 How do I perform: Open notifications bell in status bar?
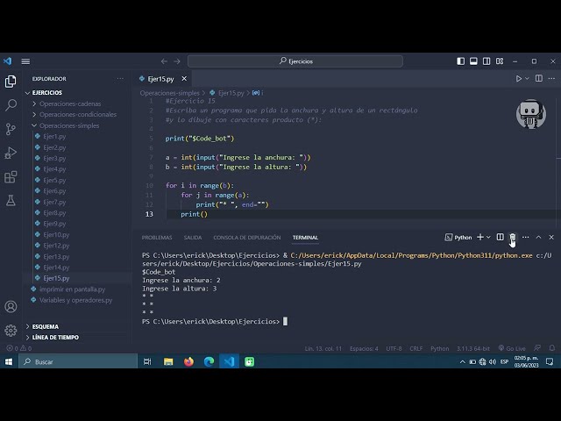pos(552,348)
